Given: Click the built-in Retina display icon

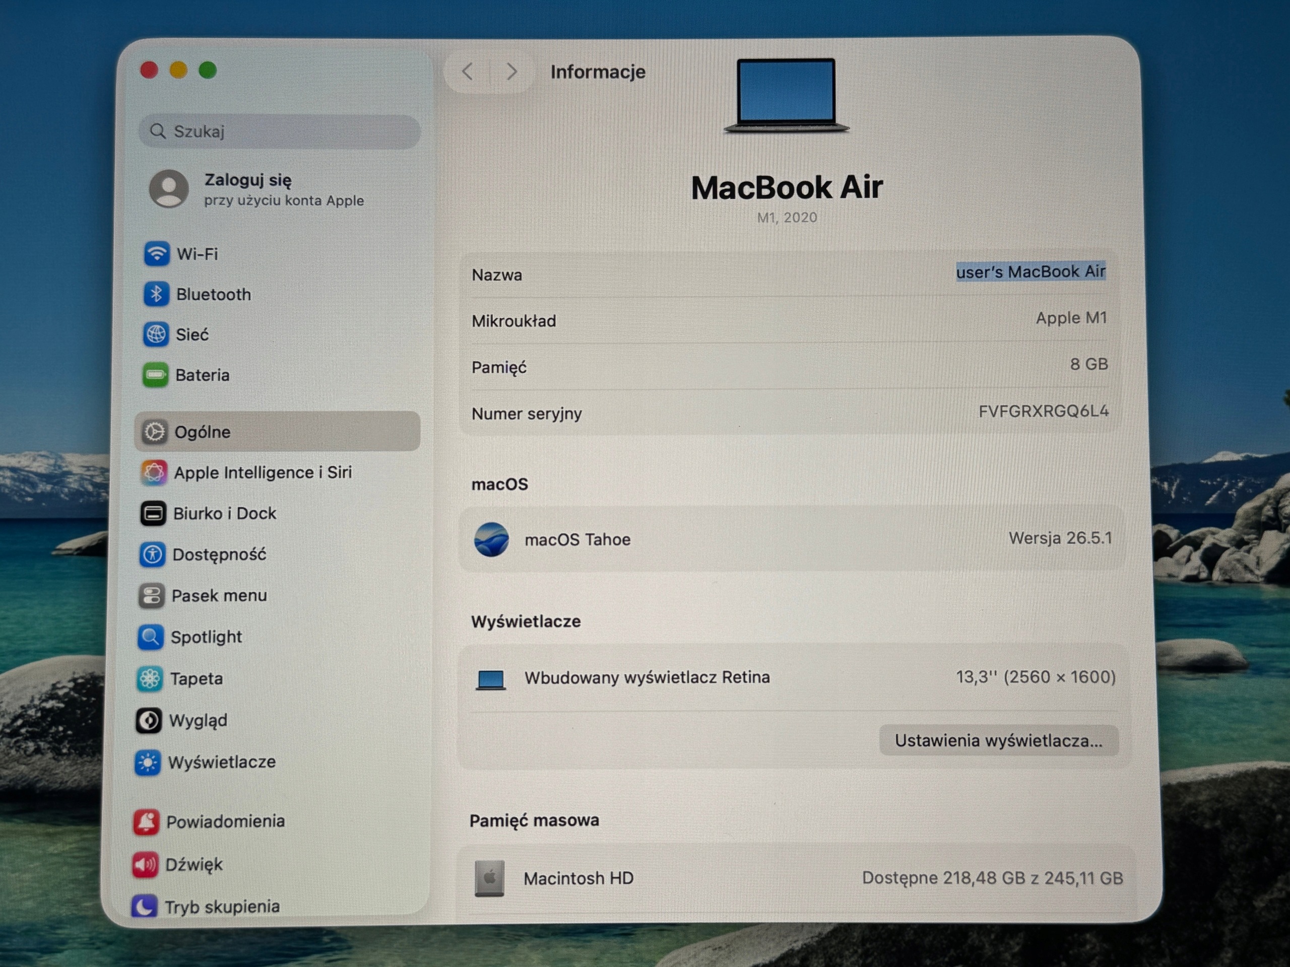Looking at the screenshot, I should coord(490,679).
